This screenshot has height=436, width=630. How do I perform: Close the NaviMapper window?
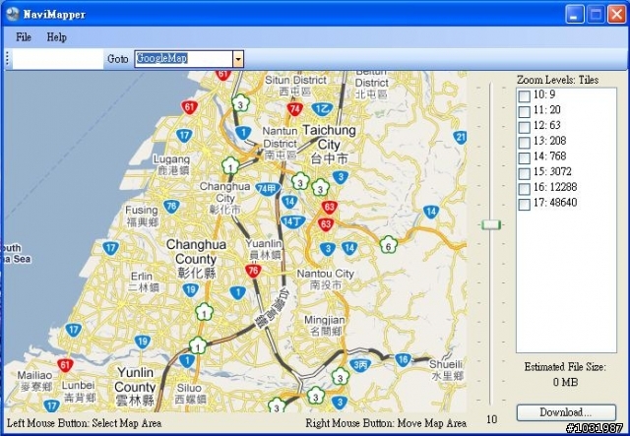click(x=616, y=15)
